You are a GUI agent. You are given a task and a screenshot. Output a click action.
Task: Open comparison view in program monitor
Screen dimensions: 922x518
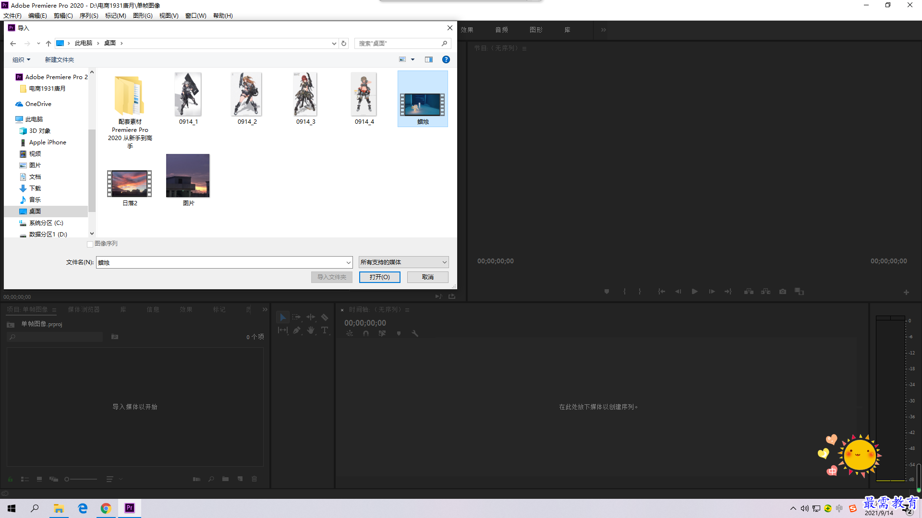(x=799, y=292)
